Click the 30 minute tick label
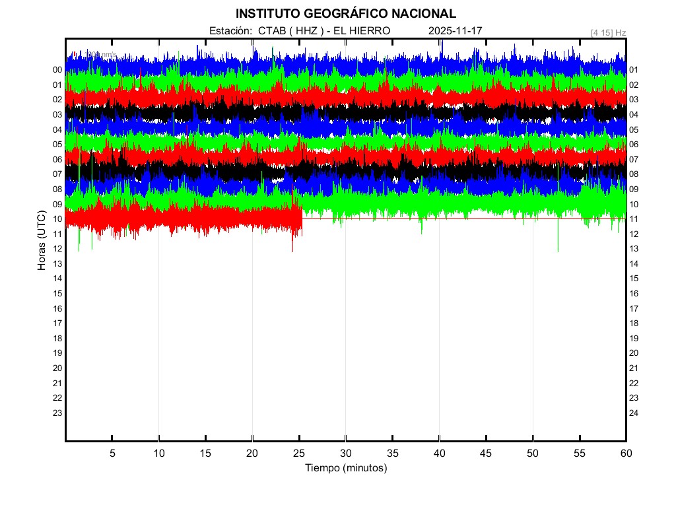The height and width of the screenshot is (507, 676). [345, 453]
